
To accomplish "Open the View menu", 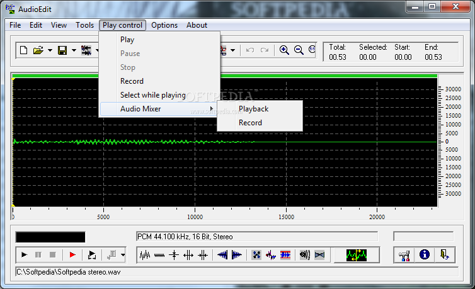I will [x=59, y=25].
